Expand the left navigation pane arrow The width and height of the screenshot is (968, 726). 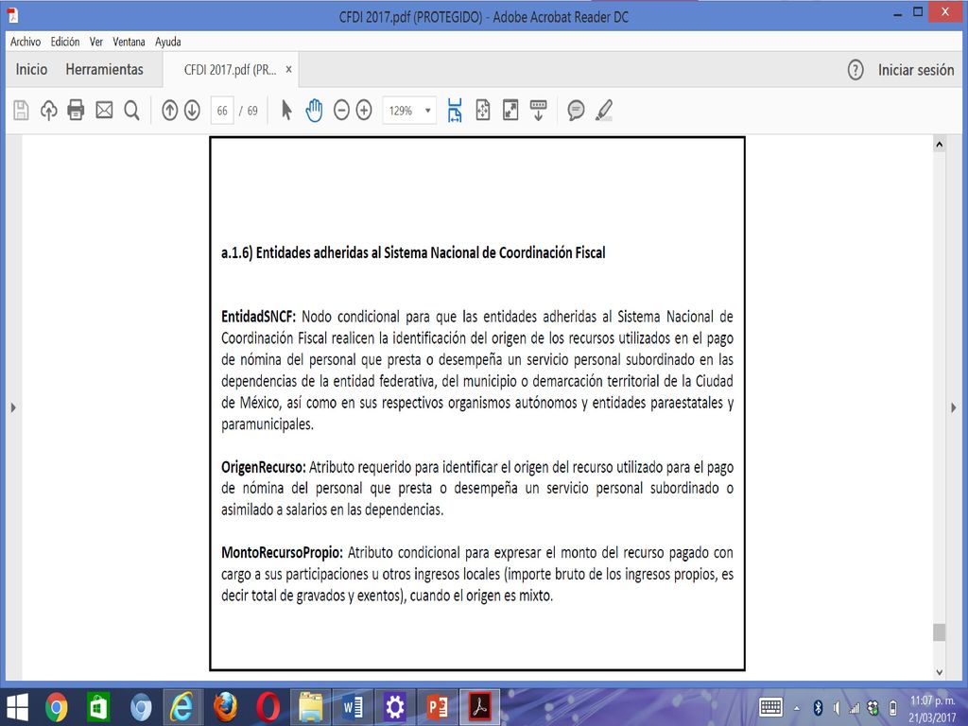click(x=13, y=407)
